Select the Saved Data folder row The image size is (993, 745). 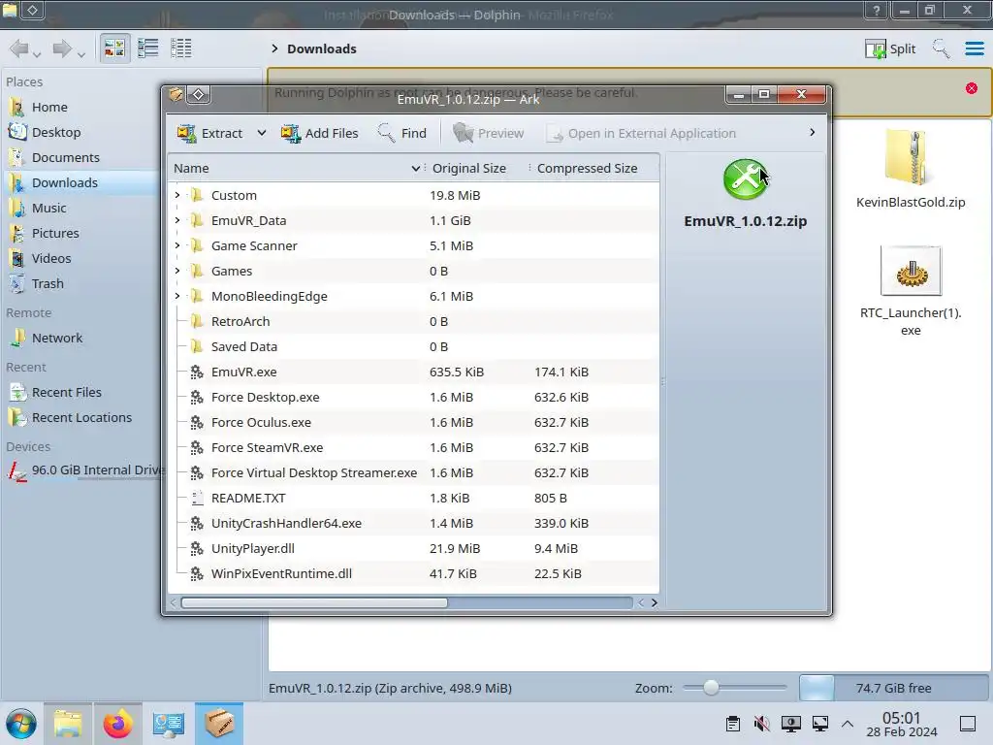413,346
